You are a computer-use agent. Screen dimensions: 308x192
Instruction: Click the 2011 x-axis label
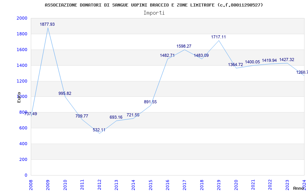pos(82,185)
